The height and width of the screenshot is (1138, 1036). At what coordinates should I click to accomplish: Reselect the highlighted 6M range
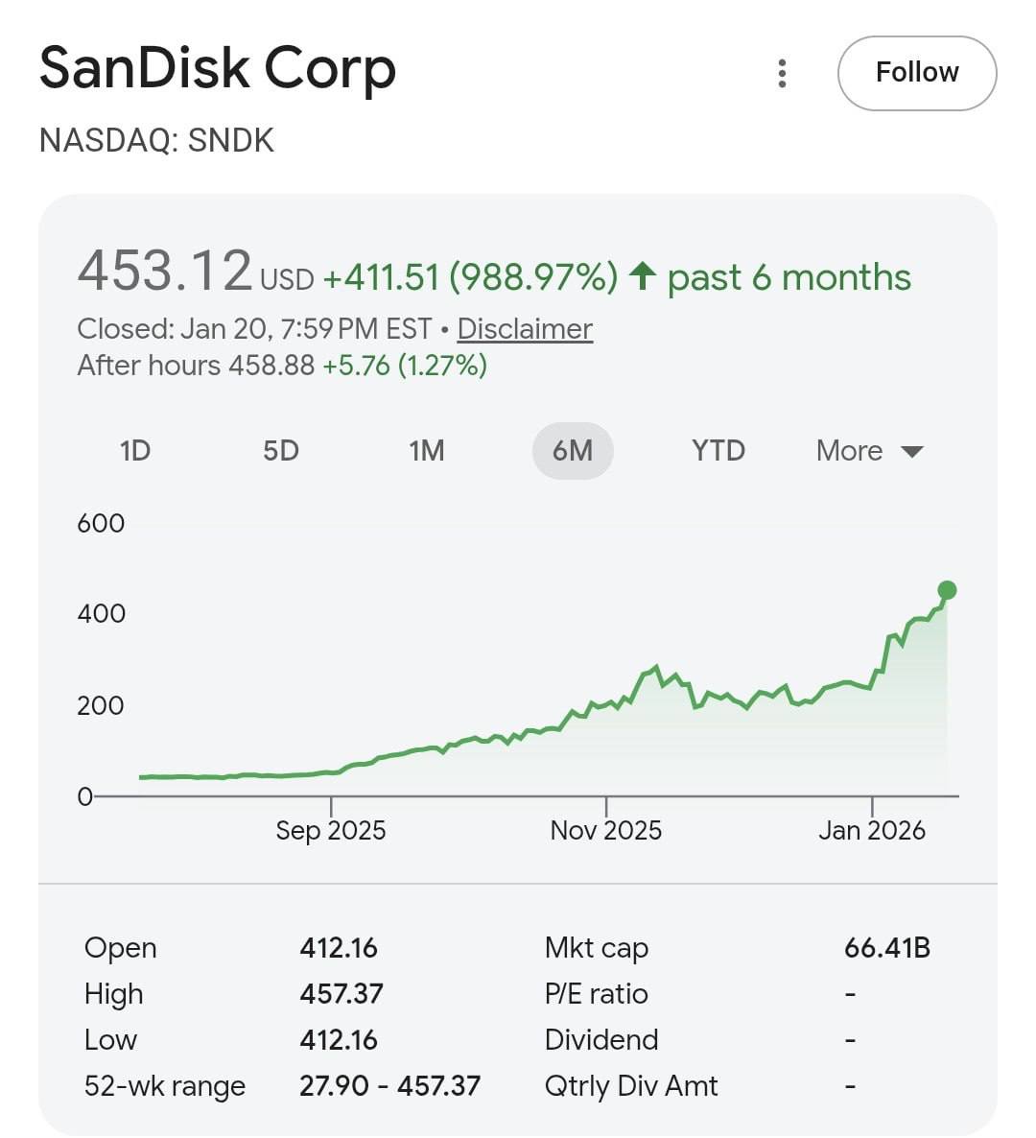click(x=573, y=450)
